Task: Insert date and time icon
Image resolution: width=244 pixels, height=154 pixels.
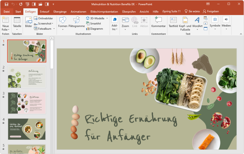Action: pyautogui.click(x=206, y=18)
